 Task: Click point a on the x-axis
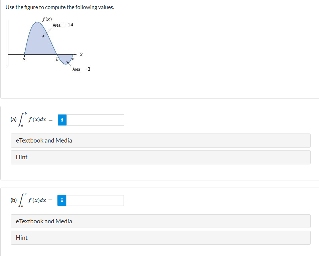tap(24, 59)
